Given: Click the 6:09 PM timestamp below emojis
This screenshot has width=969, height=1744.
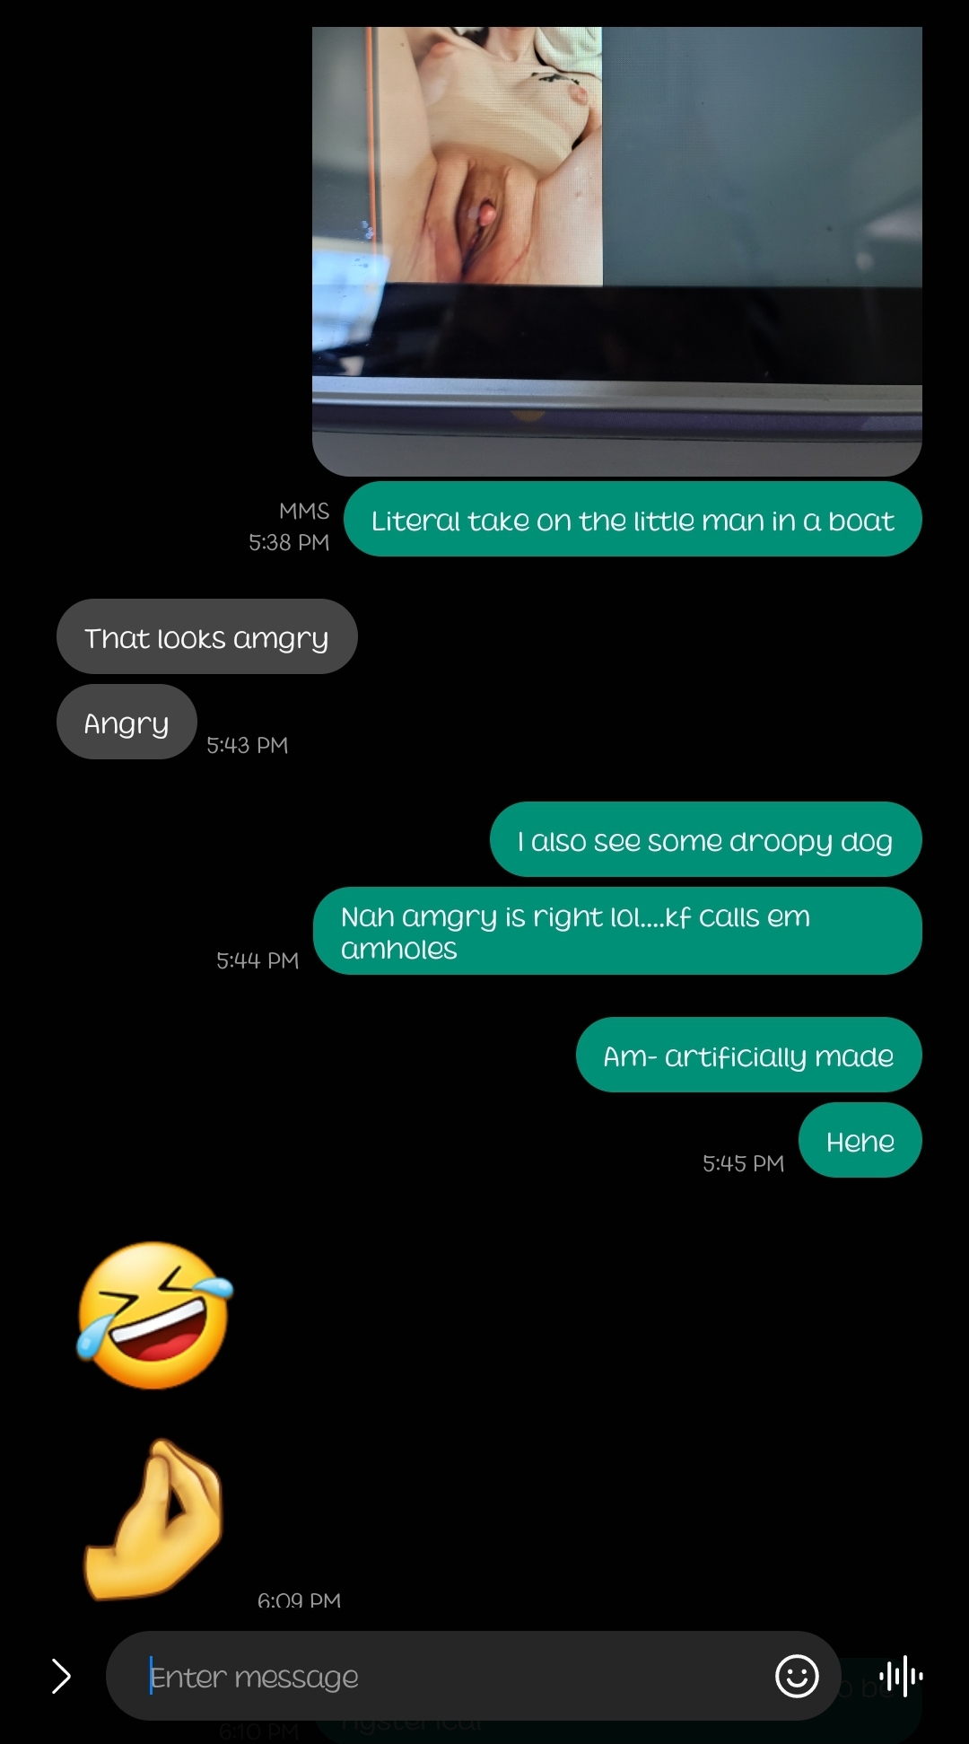Looking at the screenshot, I should click(299, 1600).
